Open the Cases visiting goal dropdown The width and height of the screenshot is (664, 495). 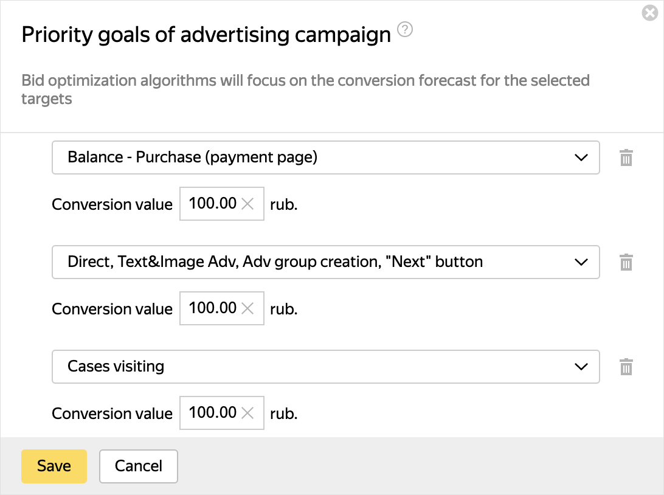tap(325, 367)
